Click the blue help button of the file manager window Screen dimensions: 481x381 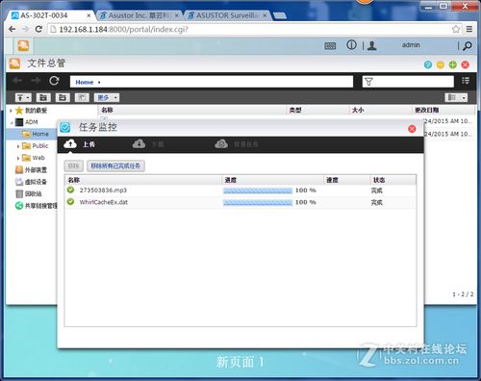(428, 64)
